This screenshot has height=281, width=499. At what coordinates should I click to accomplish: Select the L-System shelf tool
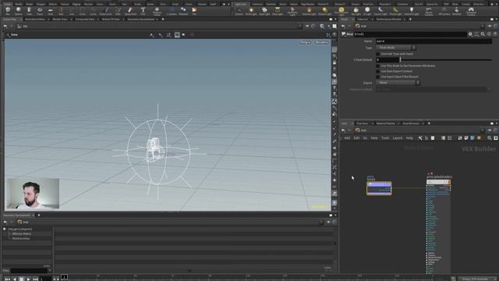click(x=172, y=11)
